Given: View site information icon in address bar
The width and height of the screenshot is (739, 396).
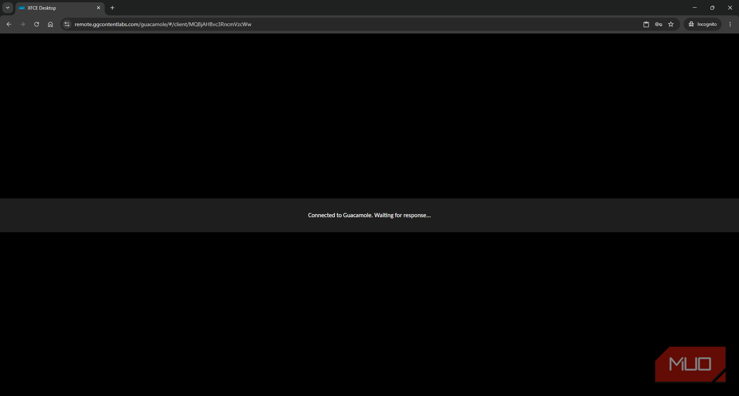Looking at the screenshot, I should [67, 24].
